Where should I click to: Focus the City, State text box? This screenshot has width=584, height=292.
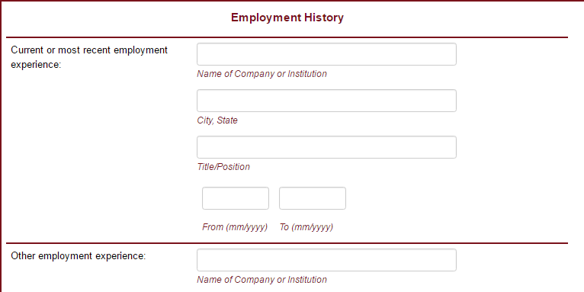[x=326, y=101]
